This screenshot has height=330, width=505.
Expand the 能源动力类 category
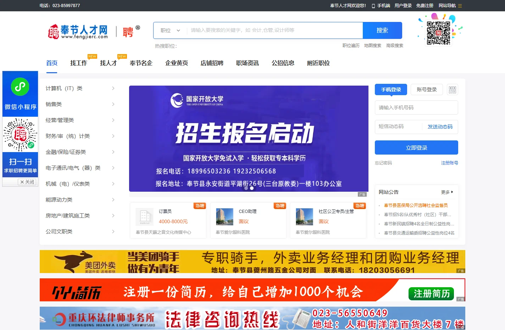coord(80,200)
